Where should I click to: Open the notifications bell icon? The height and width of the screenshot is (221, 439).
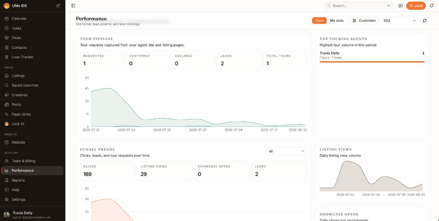[431, 6]
